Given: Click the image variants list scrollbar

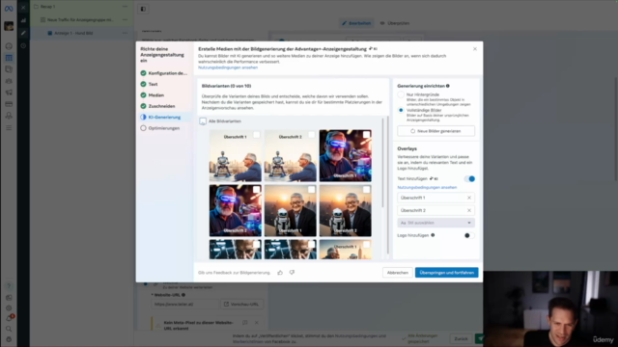Looking at the screenshot, I should pyautogui.click(x=382, y=163).
